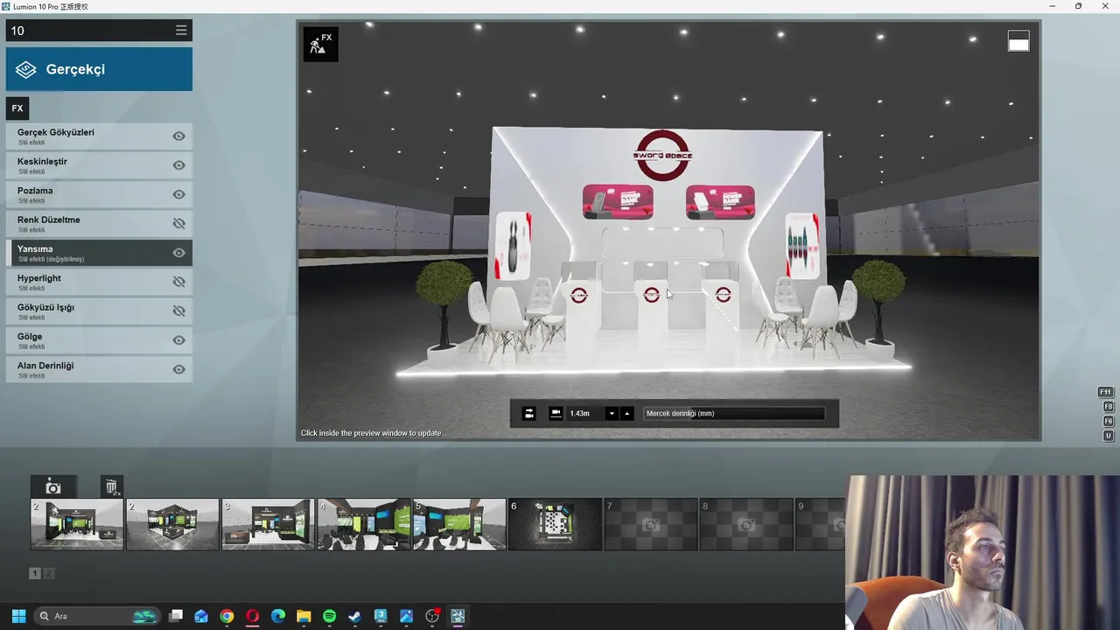Open Outlook from the taskbar
This screenshot has width=1120, height=630.
201,616
